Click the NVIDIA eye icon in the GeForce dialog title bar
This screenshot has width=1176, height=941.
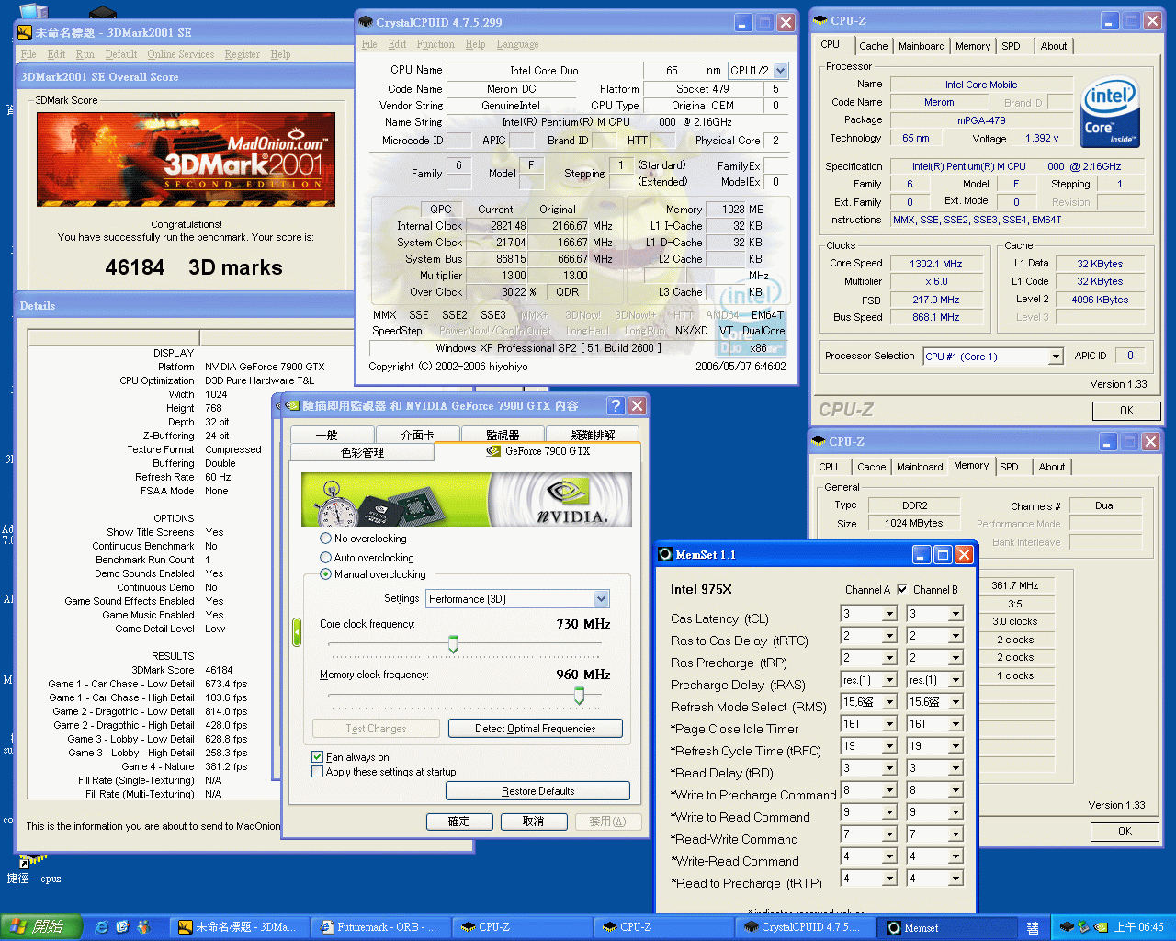[292, 405]
